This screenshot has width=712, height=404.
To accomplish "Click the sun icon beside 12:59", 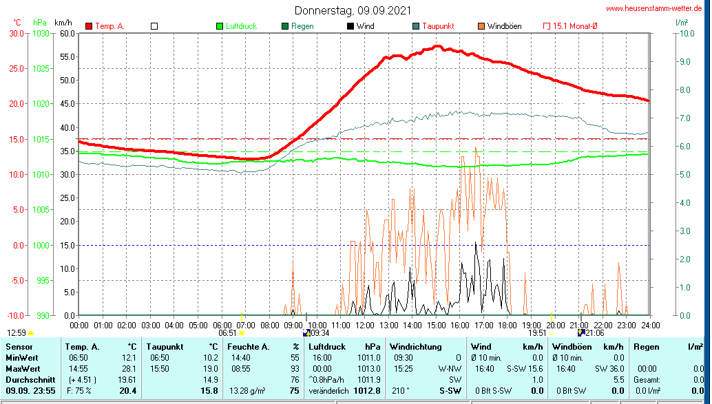I will pyautogui.click(x=31, y=334).
